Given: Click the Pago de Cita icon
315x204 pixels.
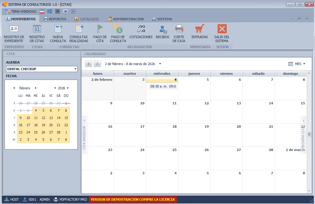Looking at the screenshot, I should pos(100,33).
